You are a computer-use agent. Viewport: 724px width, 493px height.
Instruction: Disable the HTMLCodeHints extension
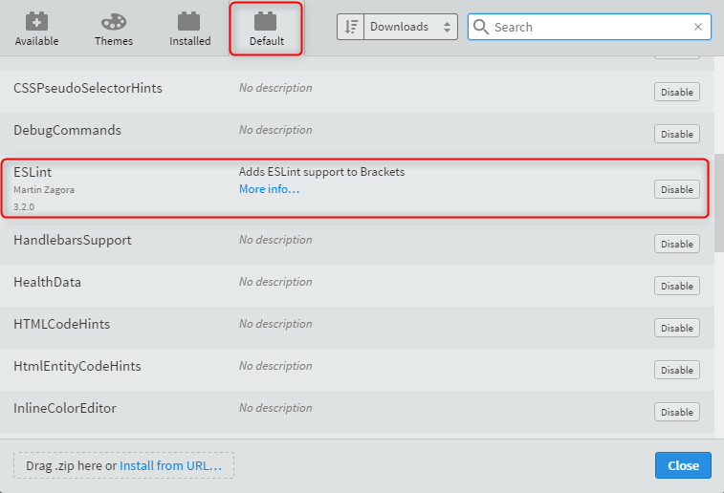coord(676,328)
